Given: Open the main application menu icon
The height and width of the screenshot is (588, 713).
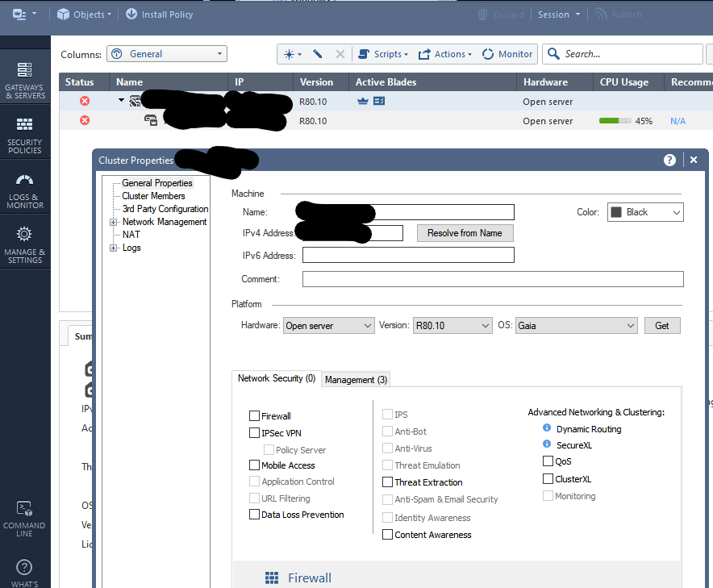Looking at the screenshot, I should click(x=24, y=15).
